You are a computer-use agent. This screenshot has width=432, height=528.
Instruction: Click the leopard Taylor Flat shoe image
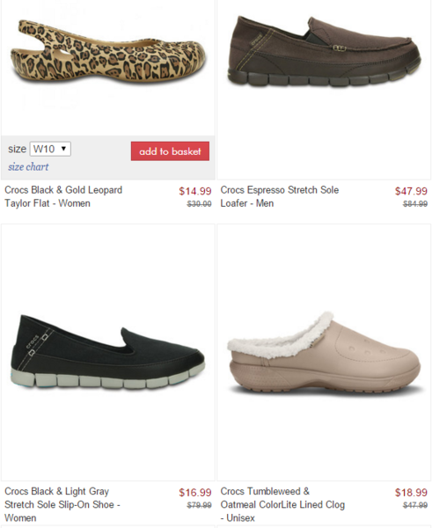pos(107,53)
